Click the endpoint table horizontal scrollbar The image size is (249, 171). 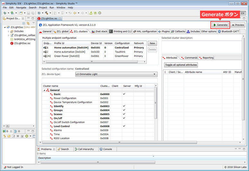[x=92, y=62]
